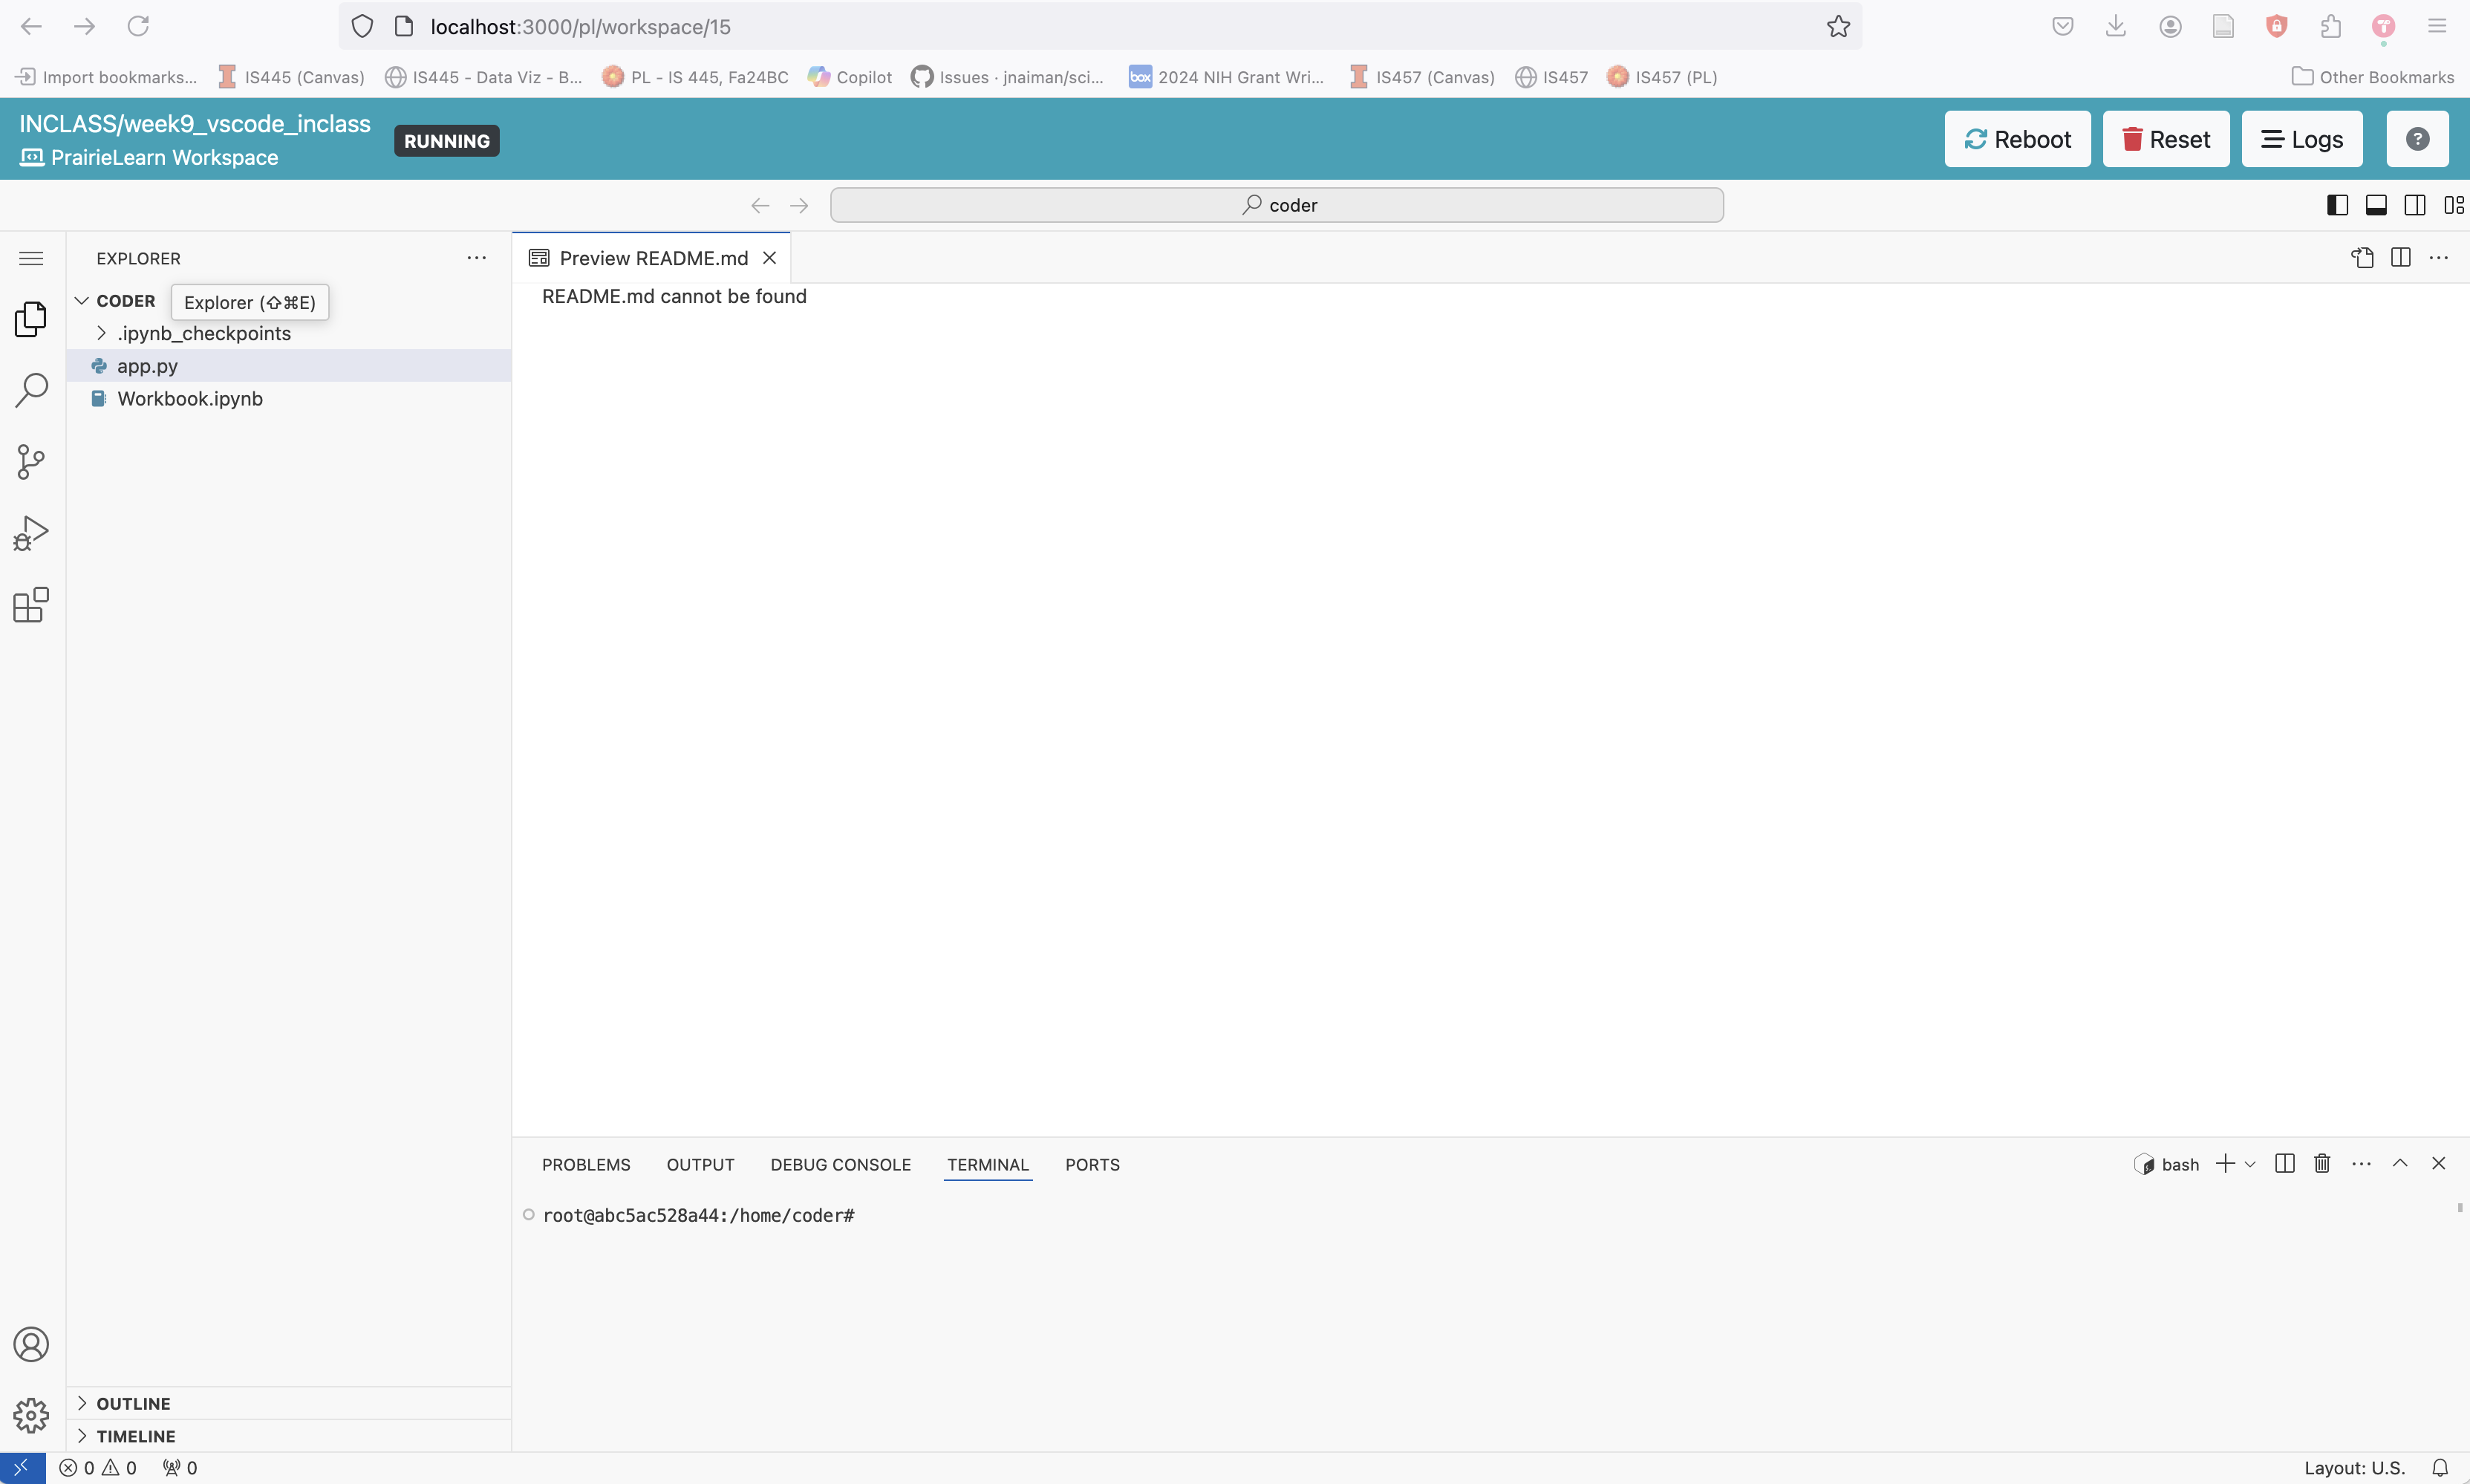Open the Search view in activity bar
2470x1484 pixels.
pyautogui.click(x=31, y=390)
